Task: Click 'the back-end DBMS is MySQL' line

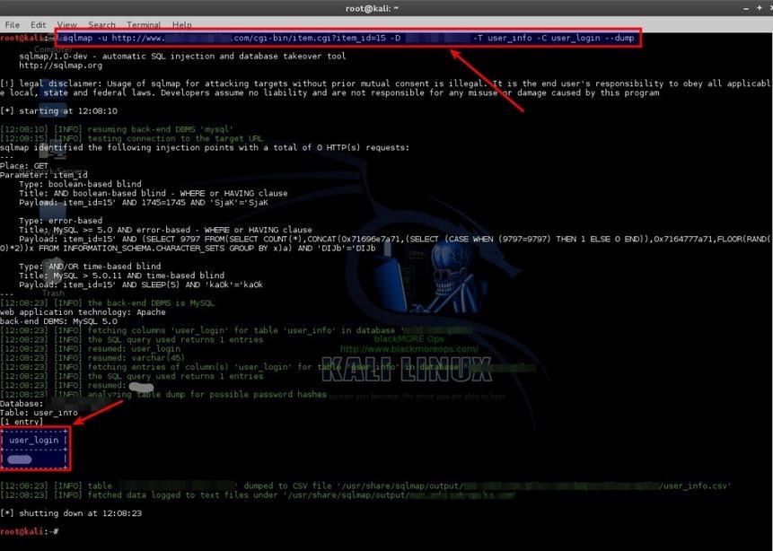Action: pos(108,303)
